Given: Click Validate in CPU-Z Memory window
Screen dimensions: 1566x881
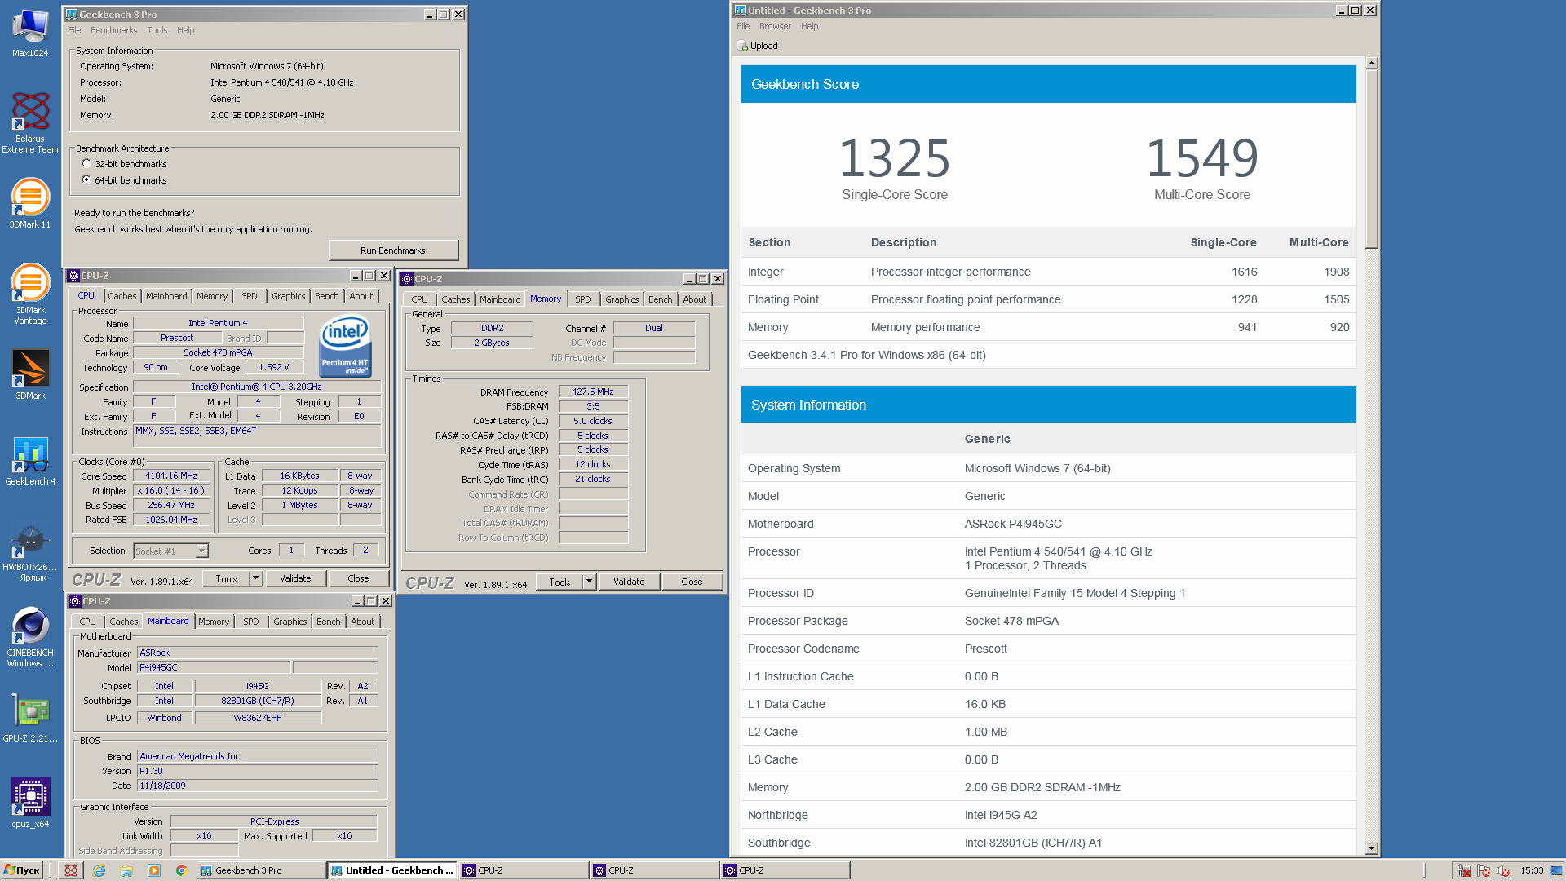Looking at the screenshot, I should click(629, 582).
